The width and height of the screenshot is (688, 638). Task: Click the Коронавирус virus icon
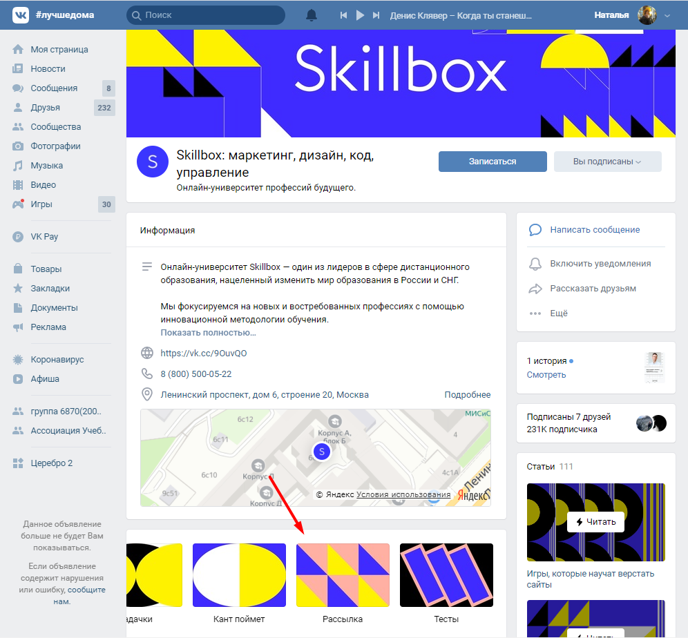click(18, 360)
